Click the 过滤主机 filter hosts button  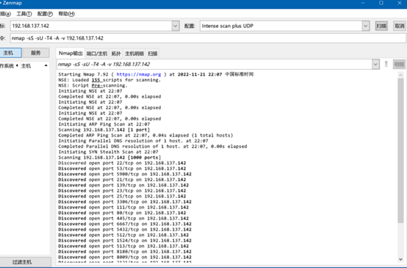point(25,262)
